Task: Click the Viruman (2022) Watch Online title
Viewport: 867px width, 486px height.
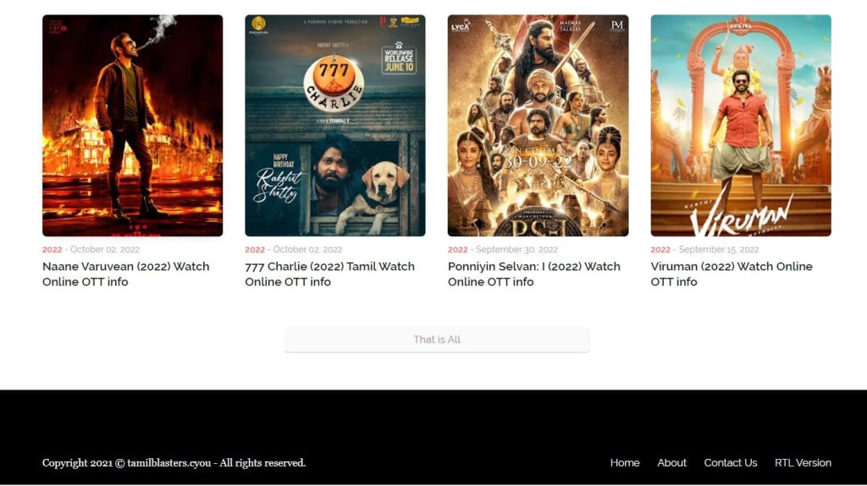Action: click(x=732, y=274)
